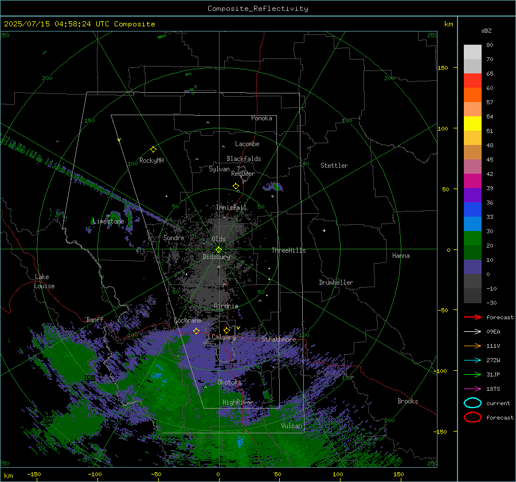Click the dBZ legend heading
This screenshot has height=482, width=516.
486,31
